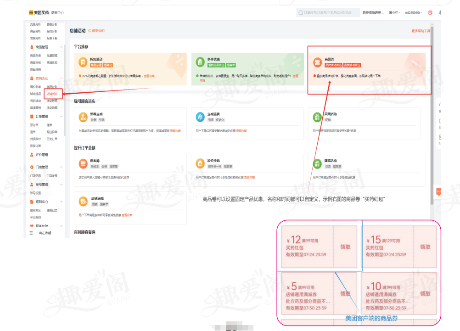
Task: Expand the mt249566i account dropdown
Action: coord(414,13)
